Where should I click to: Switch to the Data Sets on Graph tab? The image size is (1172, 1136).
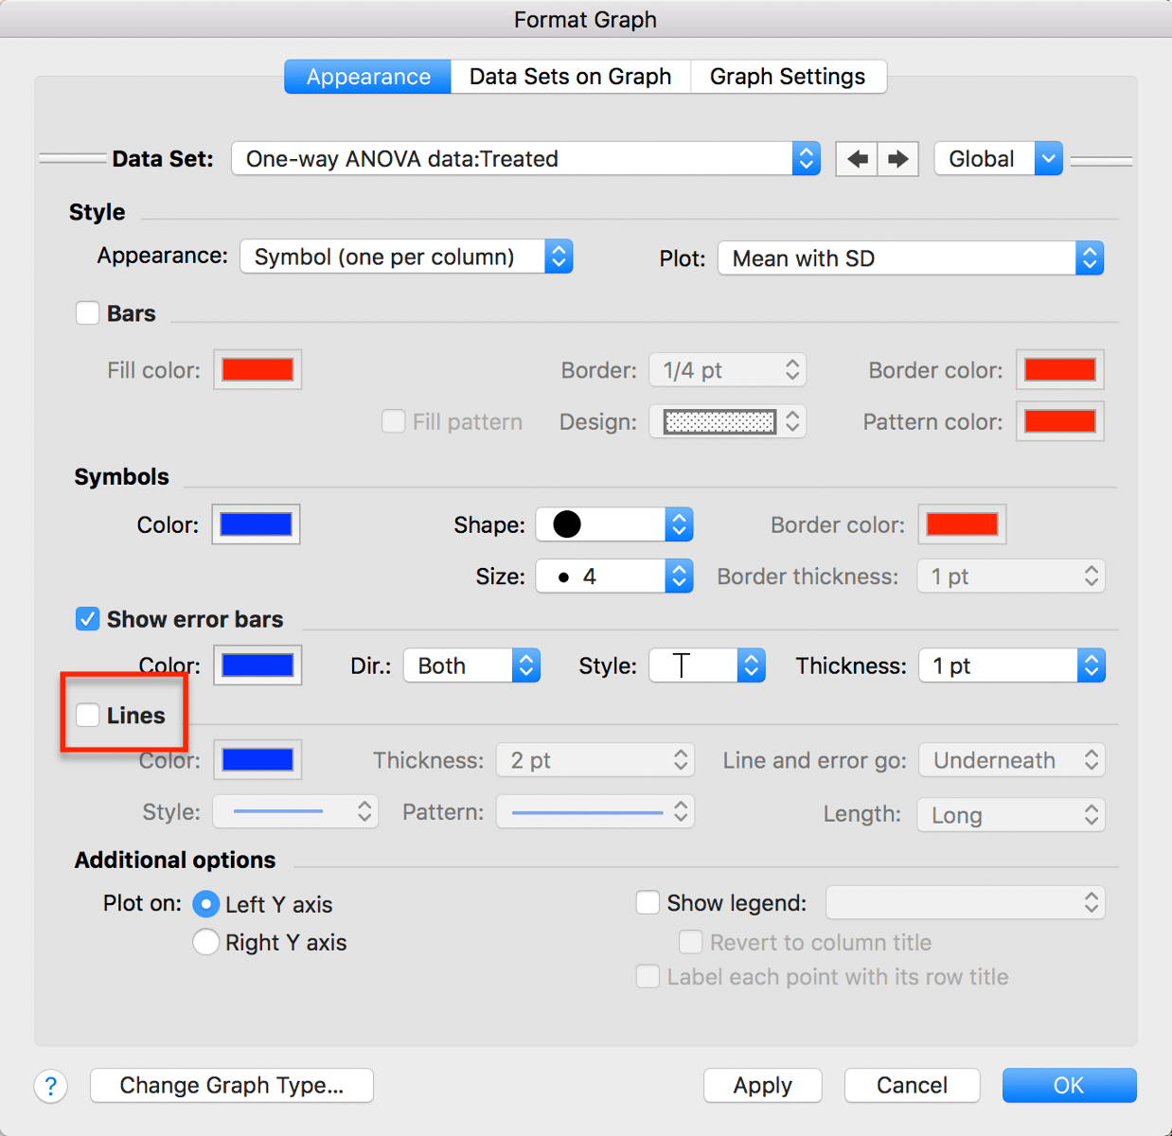[570, 76]
